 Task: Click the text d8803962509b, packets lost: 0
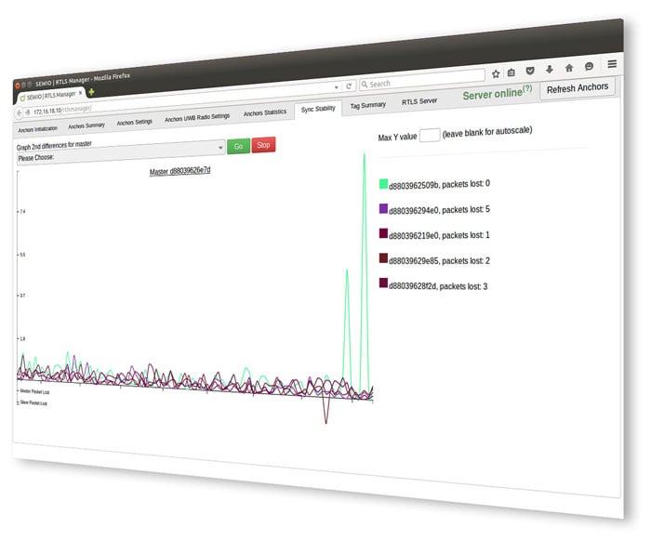439,184
